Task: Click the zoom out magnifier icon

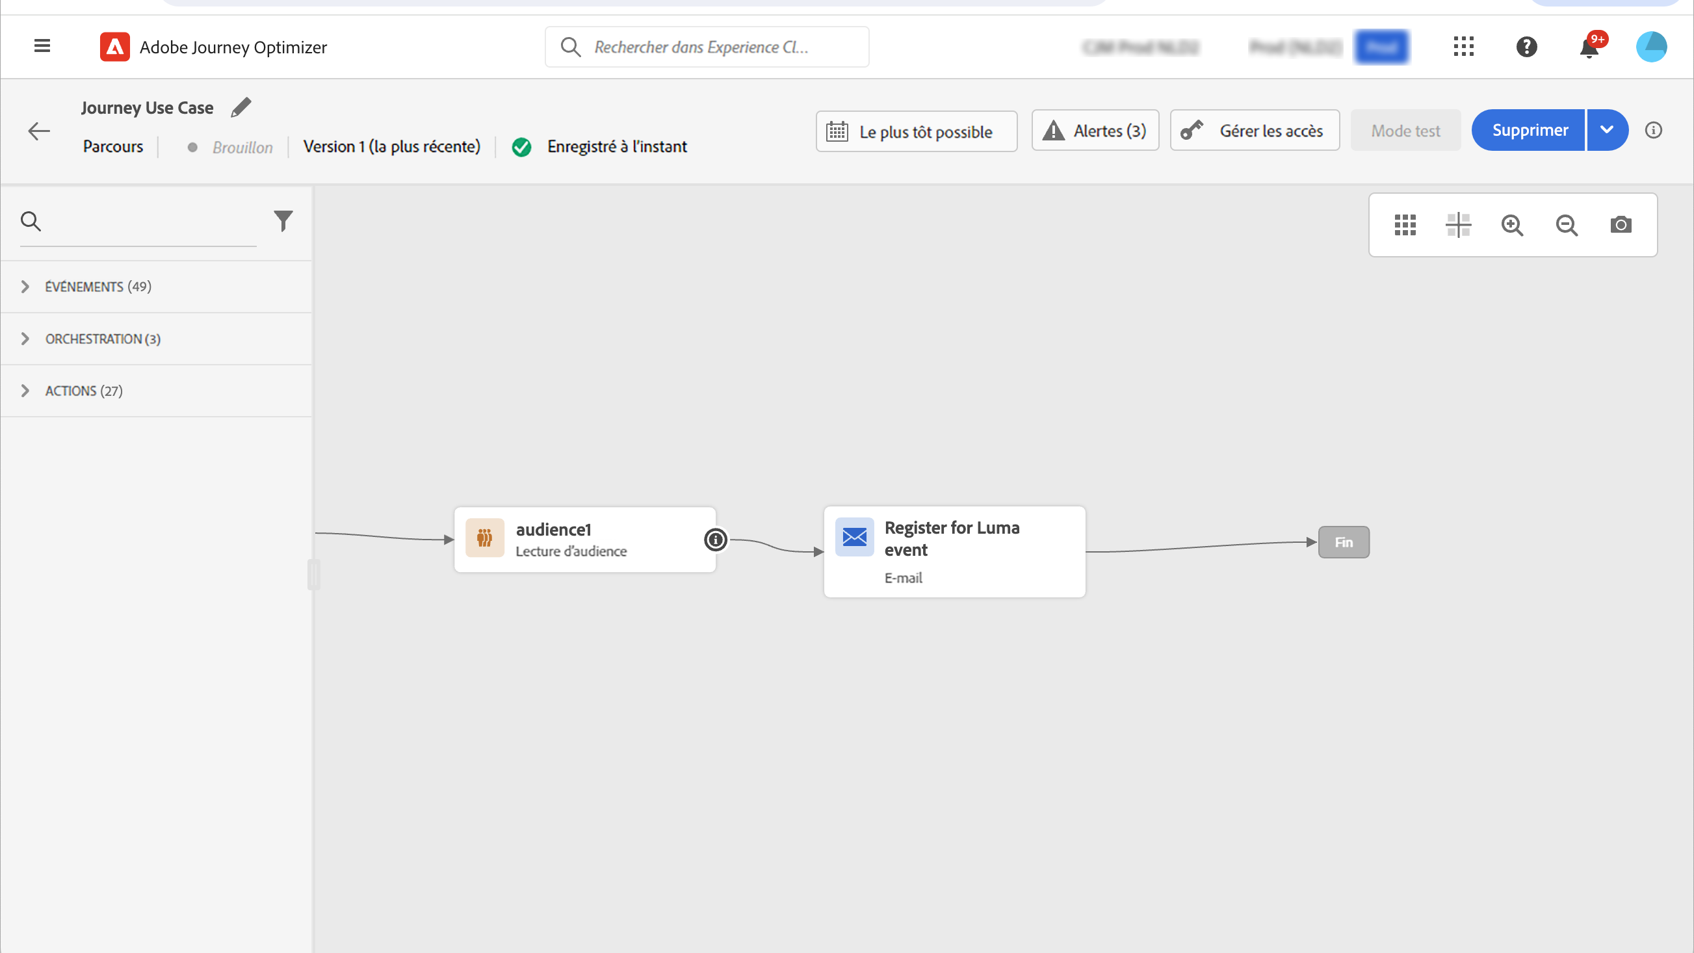Action: click(1567, 225)
